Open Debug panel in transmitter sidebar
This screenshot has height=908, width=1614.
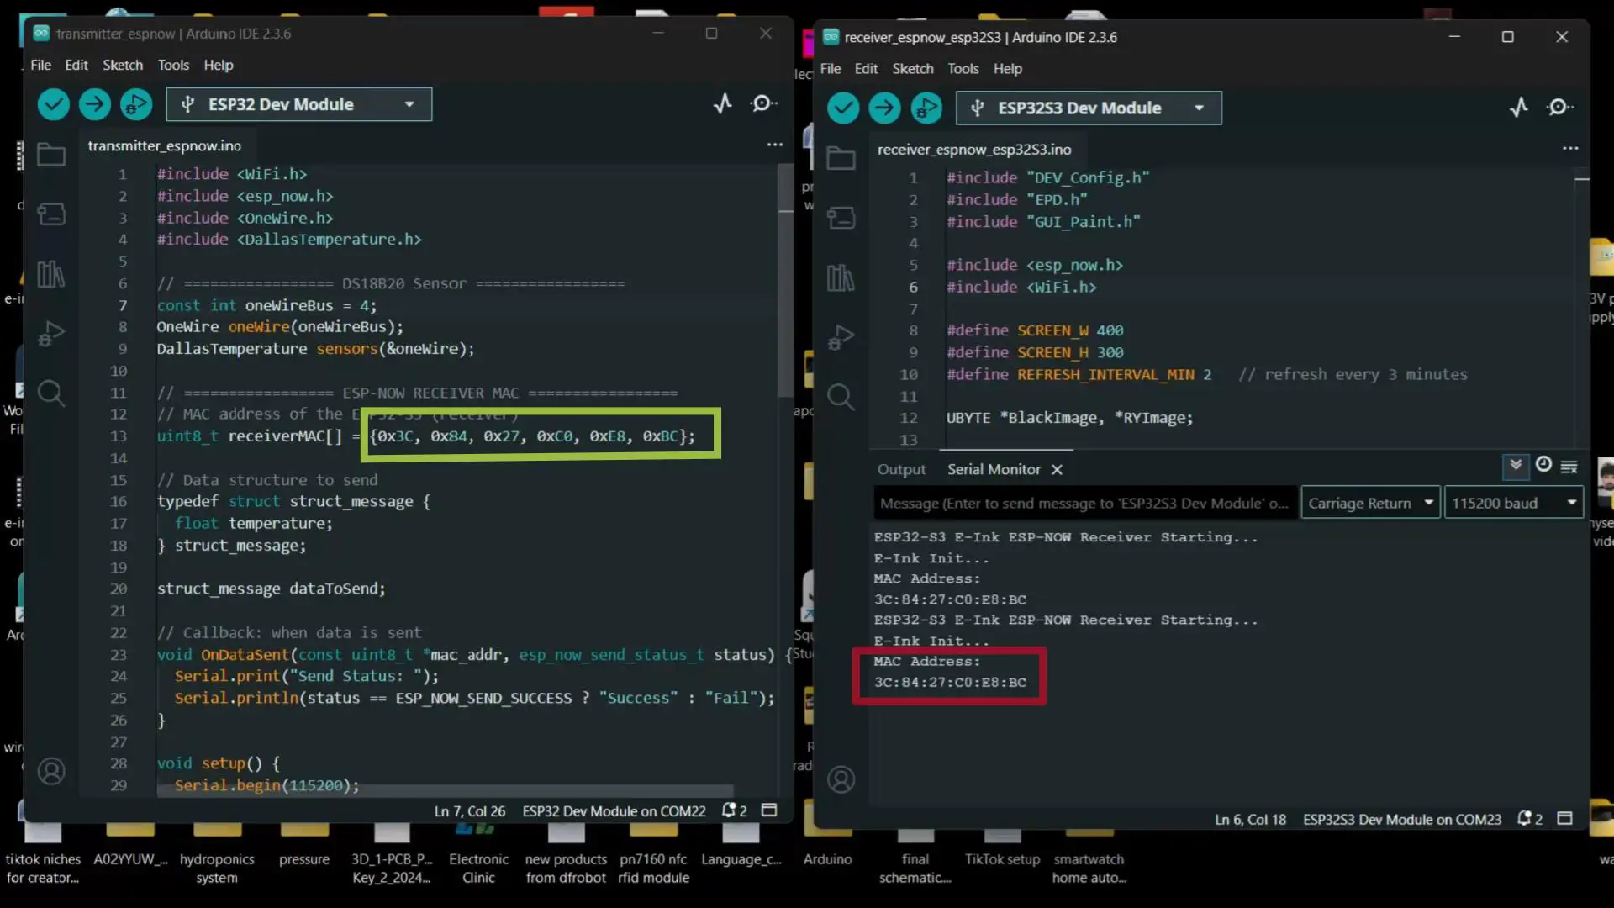(51, 334)
